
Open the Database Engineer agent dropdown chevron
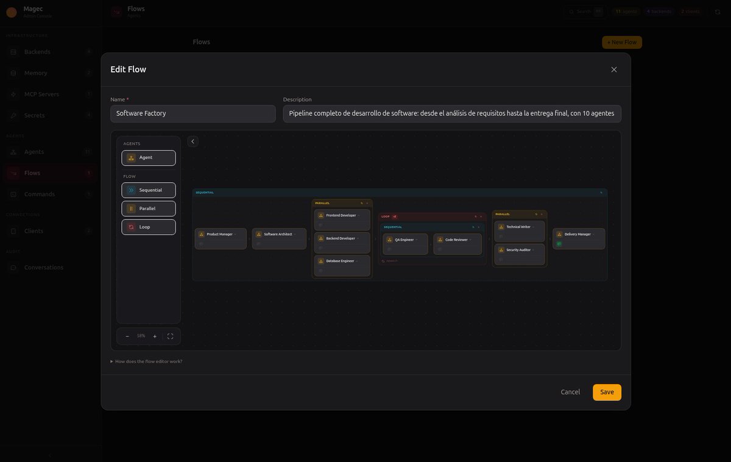point(357,261)
